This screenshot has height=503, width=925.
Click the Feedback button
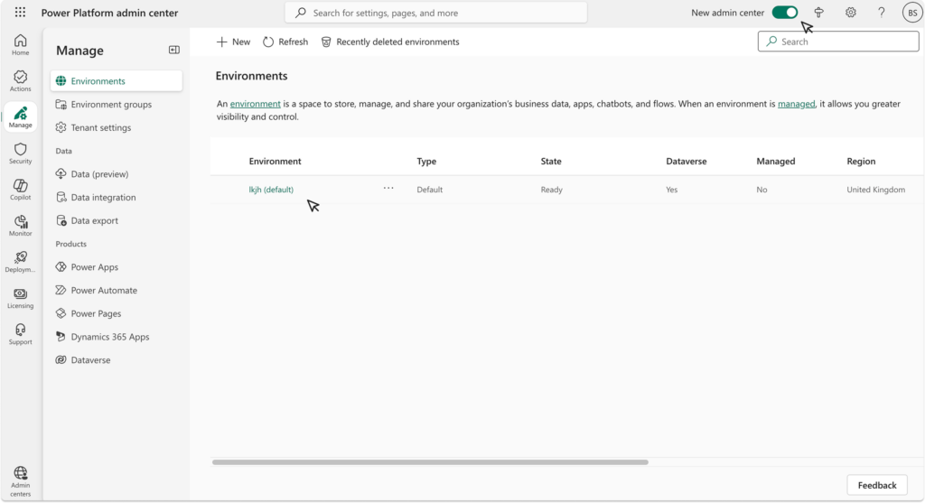tap(876, 485)
